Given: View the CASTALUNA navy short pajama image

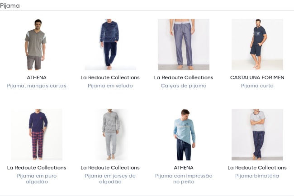Looking at the screenshot, I should (257, 45).
